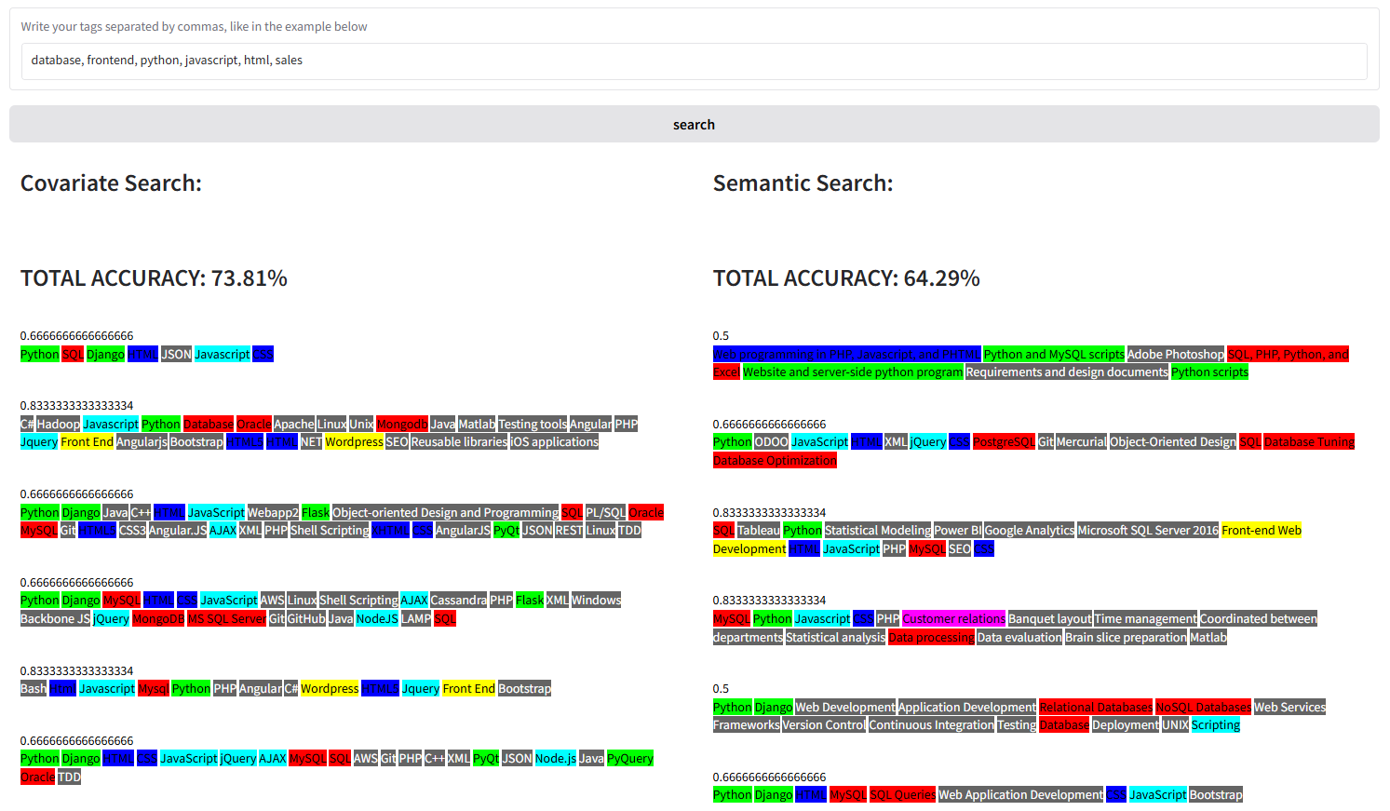Click the Web Services tag
Screen dimensions: 1390x811
[1289, 708]
